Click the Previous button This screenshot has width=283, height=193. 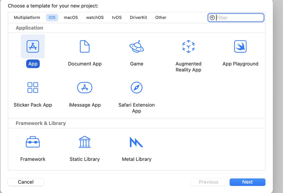[209, 182]
